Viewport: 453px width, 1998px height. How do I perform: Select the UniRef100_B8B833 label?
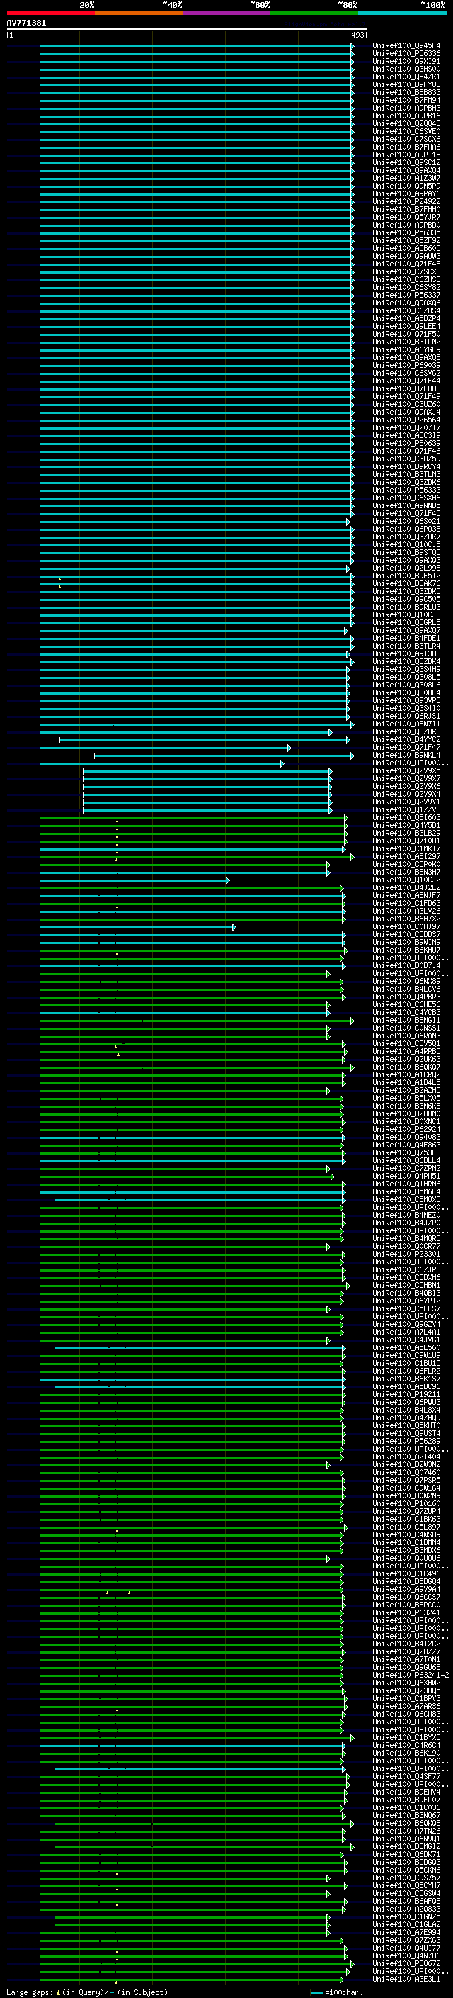(x=406, y=92)
